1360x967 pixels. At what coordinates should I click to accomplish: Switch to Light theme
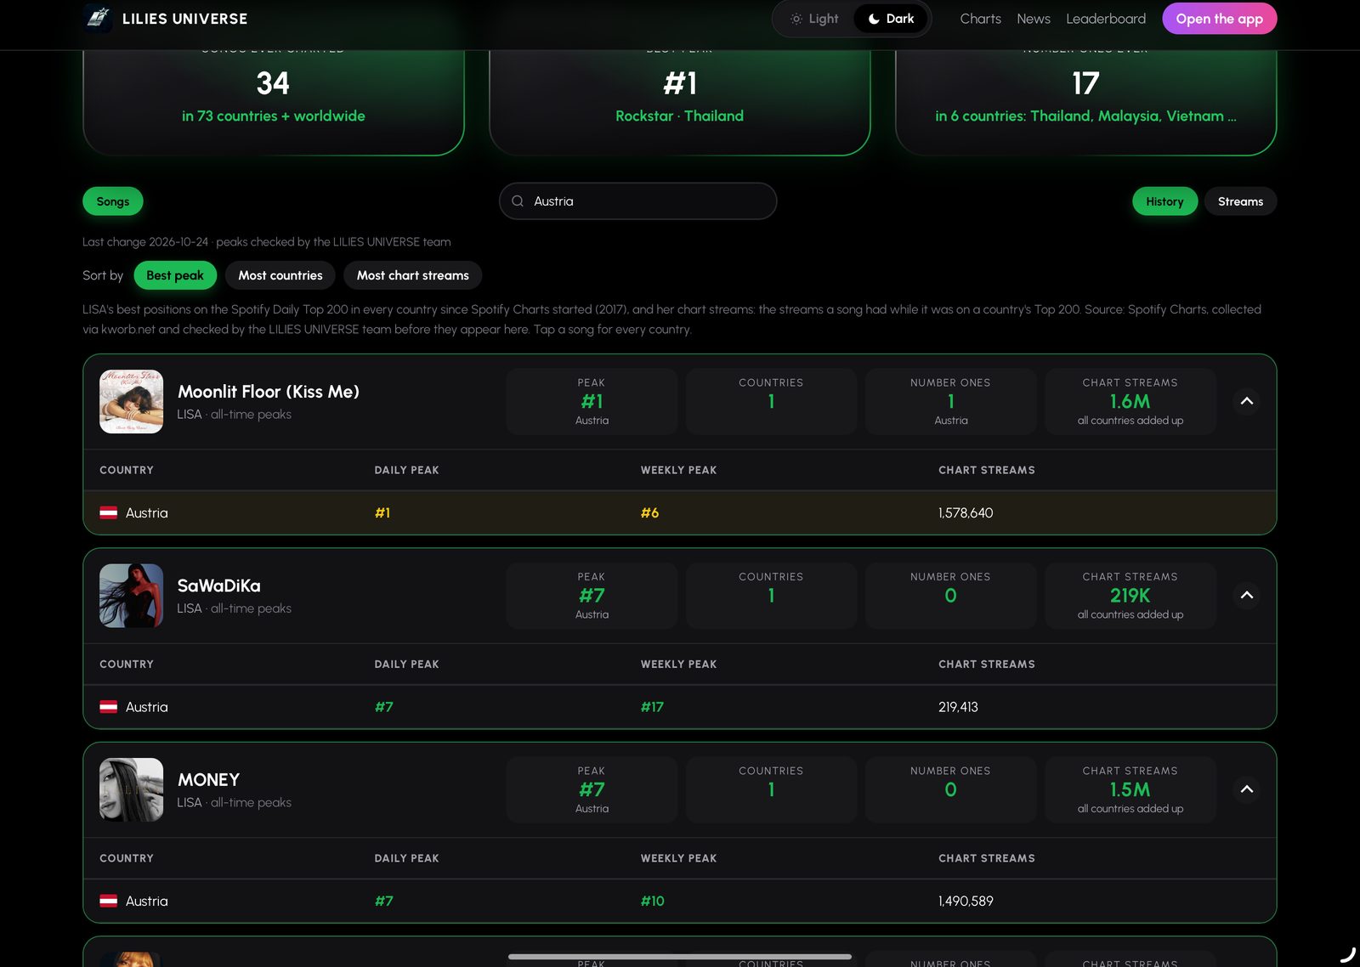[814, 19]
